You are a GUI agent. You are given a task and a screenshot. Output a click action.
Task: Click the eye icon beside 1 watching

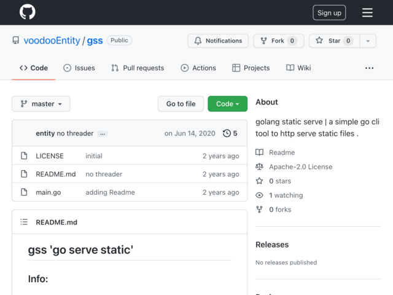[259, 195]
